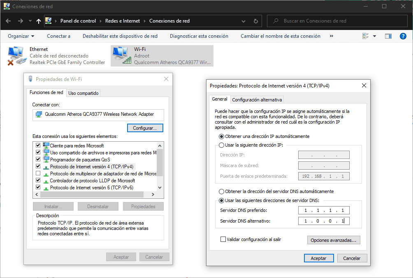The image size is (413, 278).
Task: Select Cambiar el nombre de esta conexión
Action: click(281, 36)
